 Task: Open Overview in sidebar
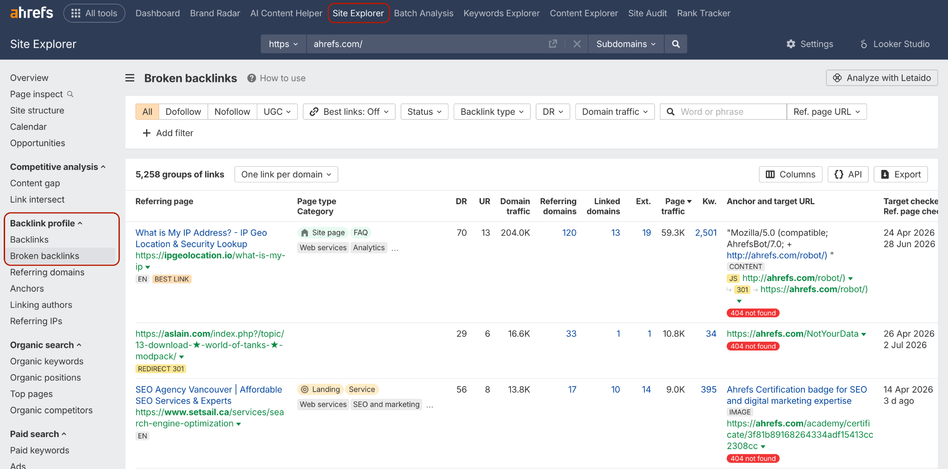click(29, 78)
